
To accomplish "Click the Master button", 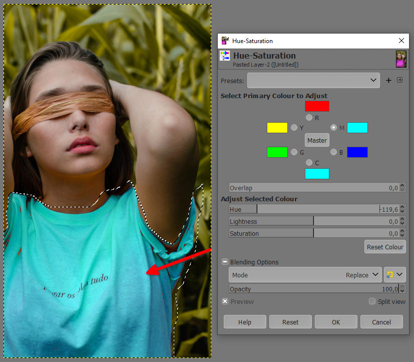I will 317,140.
